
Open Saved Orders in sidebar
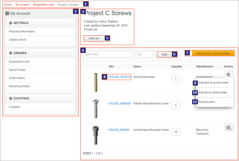[40, 70]
